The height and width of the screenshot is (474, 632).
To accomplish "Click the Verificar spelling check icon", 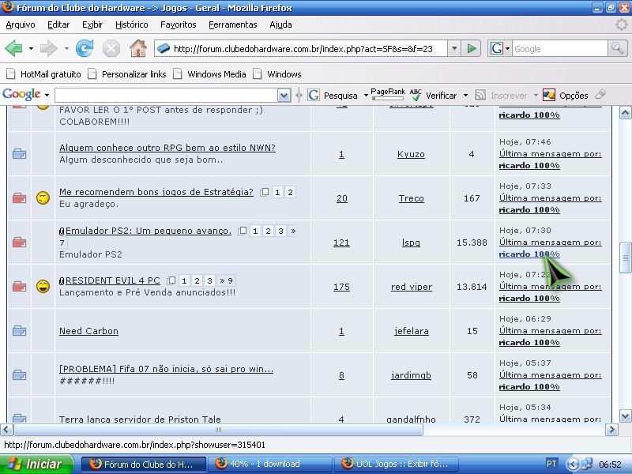I will point(416,95).
